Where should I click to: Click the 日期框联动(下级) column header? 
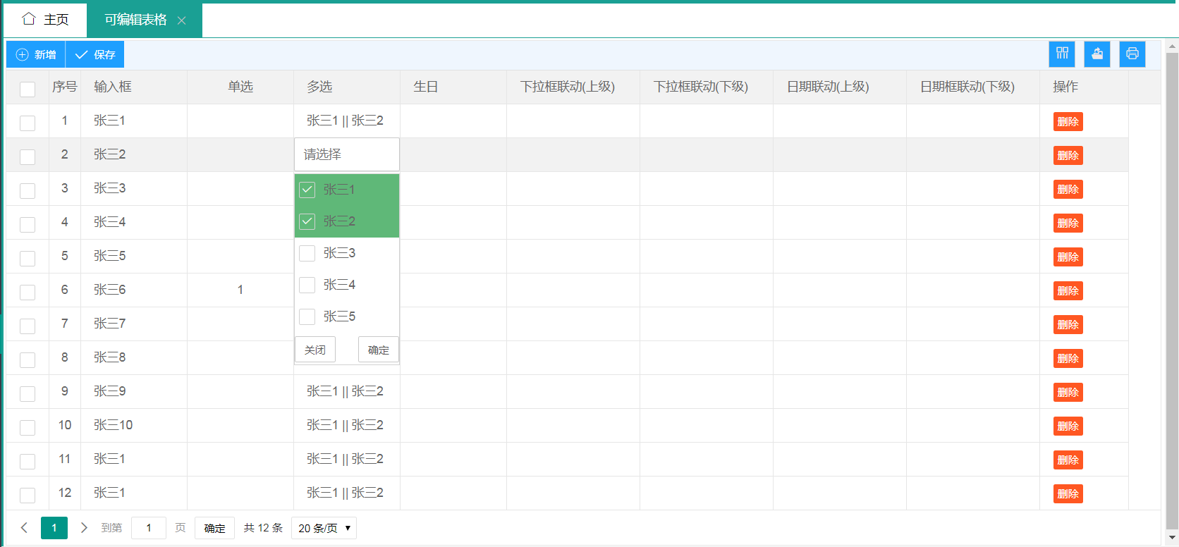pos(973,87)
